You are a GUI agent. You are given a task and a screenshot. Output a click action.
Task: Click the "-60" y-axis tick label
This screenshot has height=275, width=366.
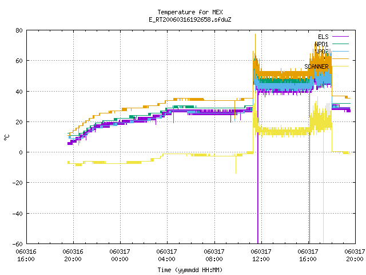coord(18,244)
